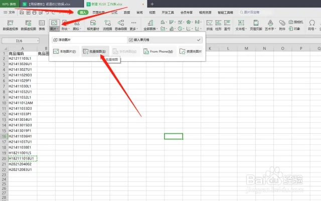
Task: Open the 页眉页脚 header footer tool
Action: (256, 25)
